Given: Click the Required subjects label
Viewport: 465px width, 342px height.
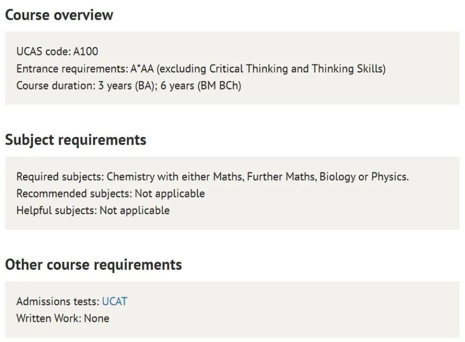Looking at the screenshot, I should click(60, 177).
